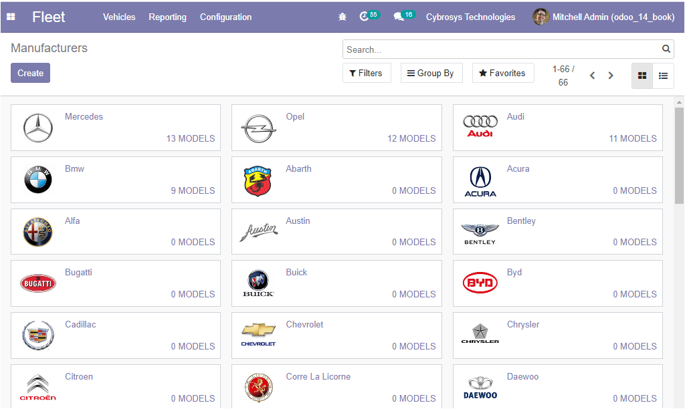Click the Fleet app title

(x=48, y=17)
